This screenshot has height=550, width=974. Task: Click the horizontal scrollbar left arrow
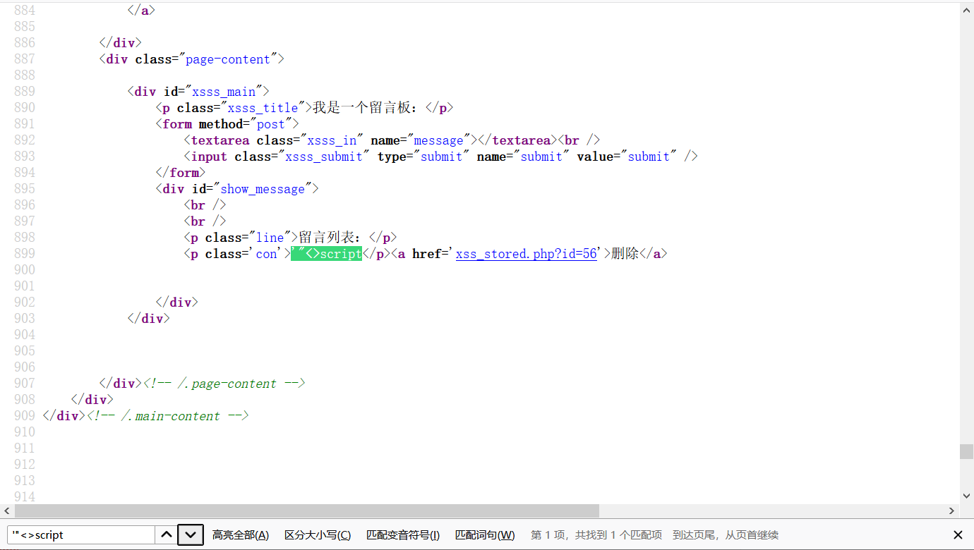pos(7,511)
